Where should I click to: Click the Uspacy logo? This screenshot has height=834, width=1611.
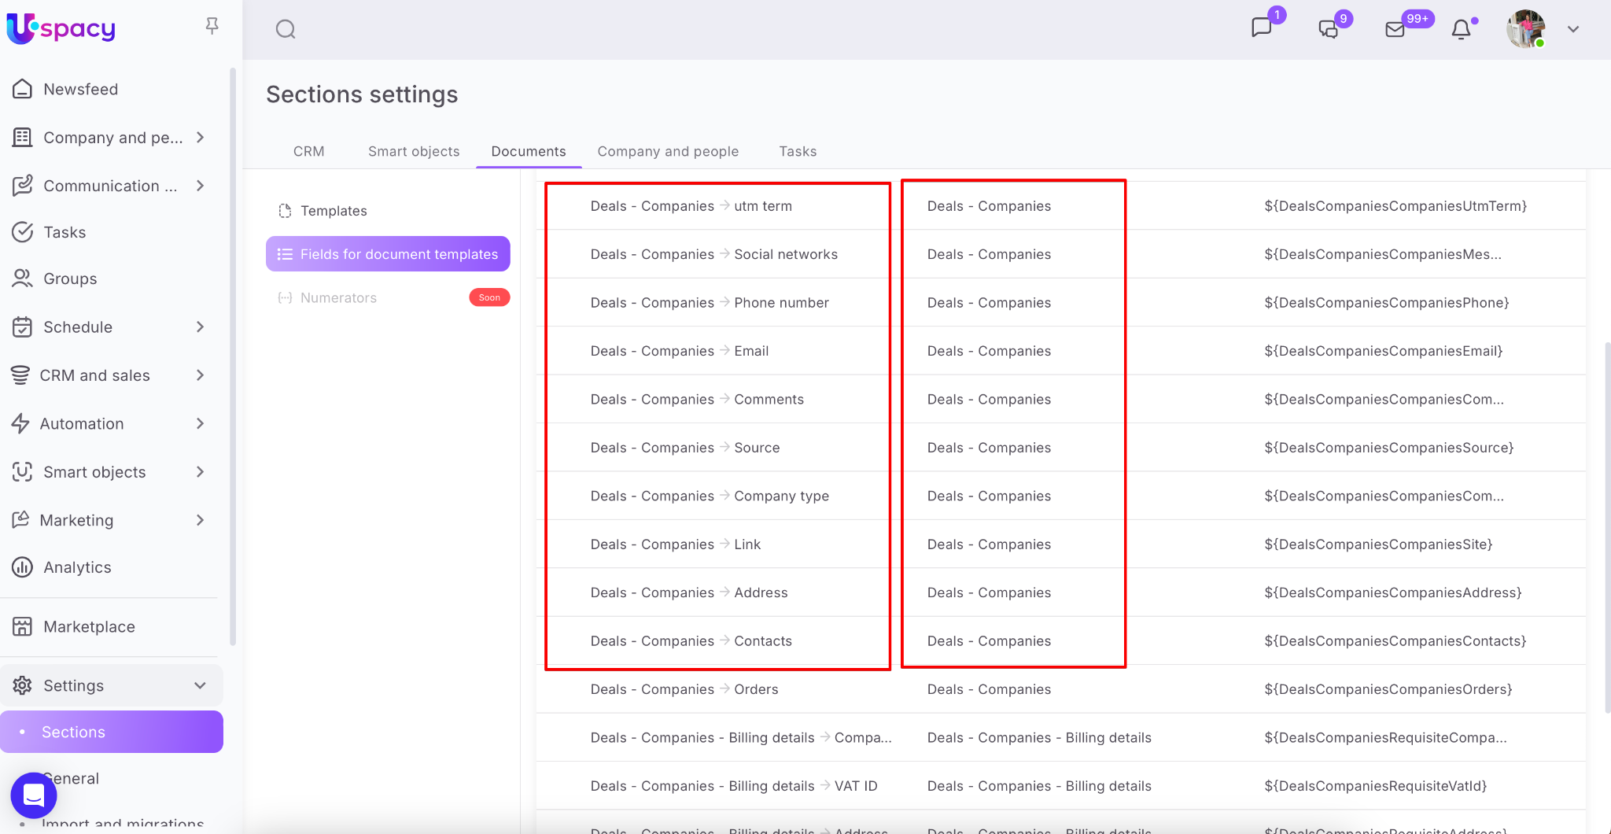click(61, 28)
